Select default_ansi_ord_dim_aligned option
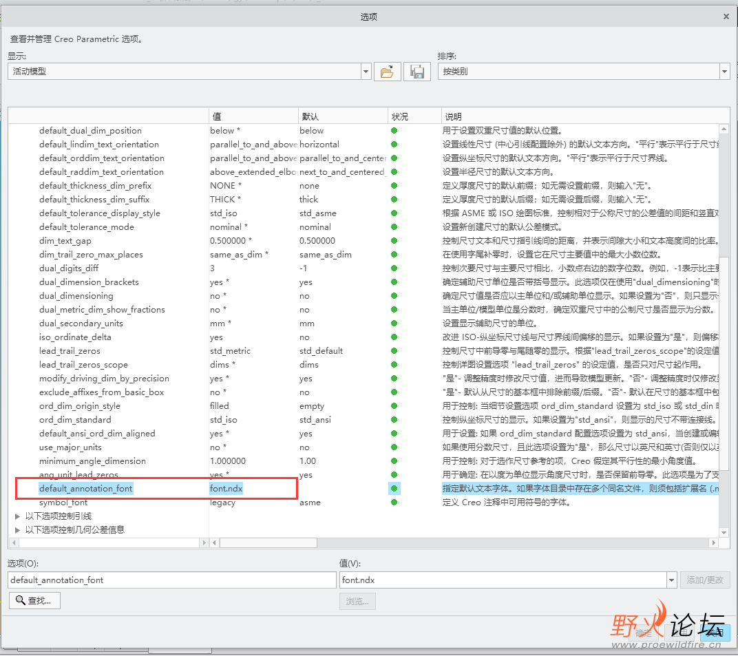Viewport: 738px width, 656px height. (x=97, y=434)
